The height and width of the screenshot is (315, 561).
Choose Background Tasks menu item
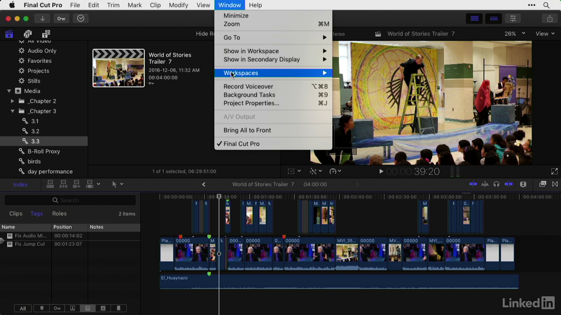coord(273,95)
